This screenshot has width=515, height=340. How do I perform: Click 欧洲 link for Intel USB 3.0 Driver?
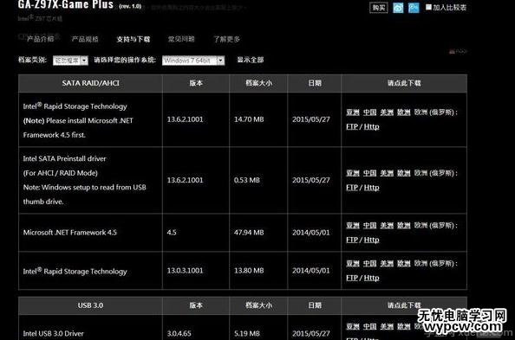click(x=404, y=326)
